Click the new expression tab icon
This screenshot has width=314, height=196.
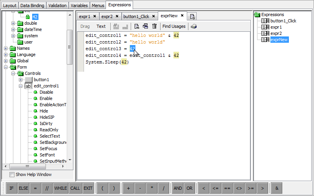click(192, 16)
